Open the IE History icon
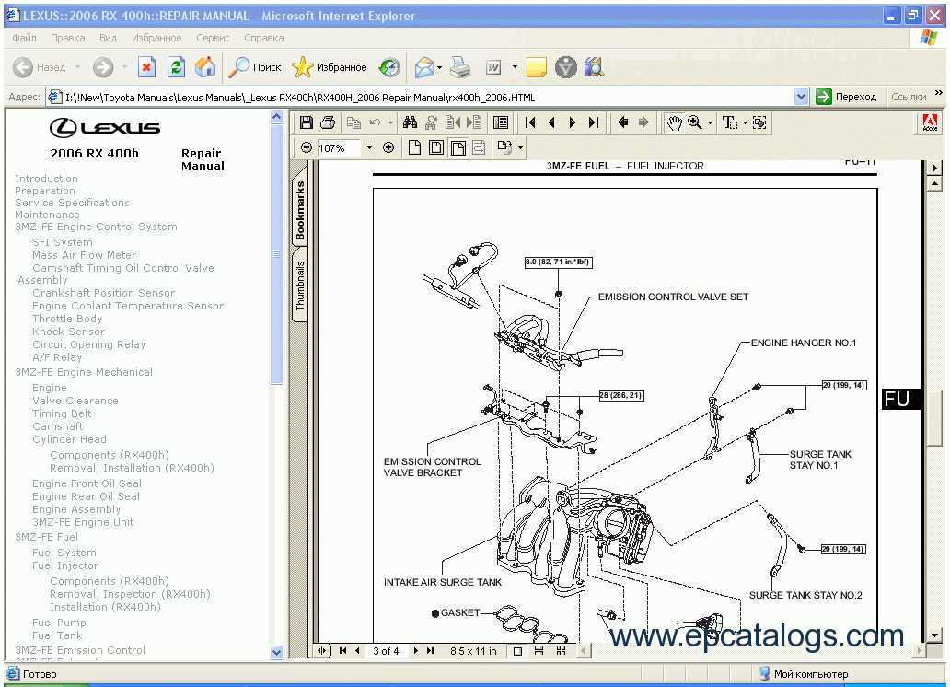The width and height of the screenshot is (950, 687). 389,67
